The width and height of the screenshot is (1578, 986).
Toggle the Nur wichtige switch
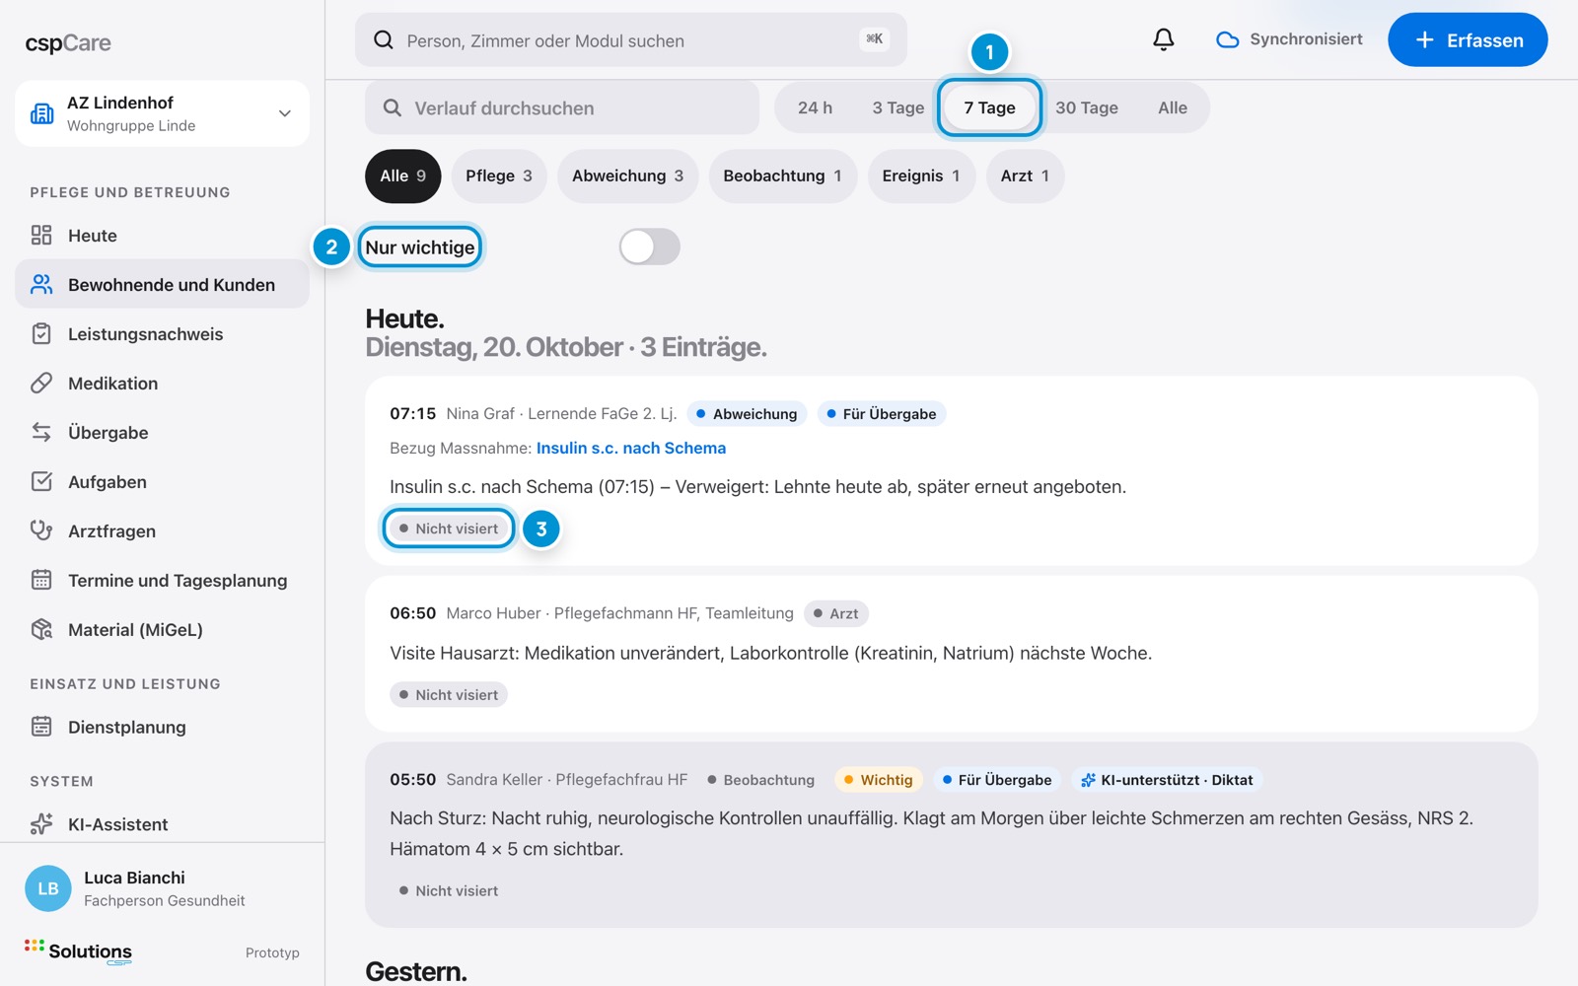point(650,246)
